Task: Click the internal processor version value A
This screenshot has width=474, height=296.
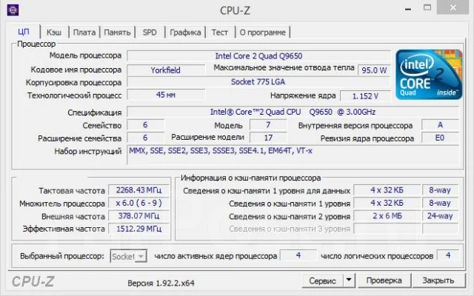Action: click(440, 125)
